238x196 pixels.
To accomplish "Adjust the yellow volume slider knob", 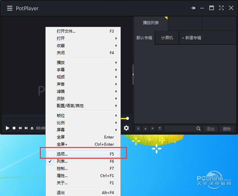I will coord(128,118).
